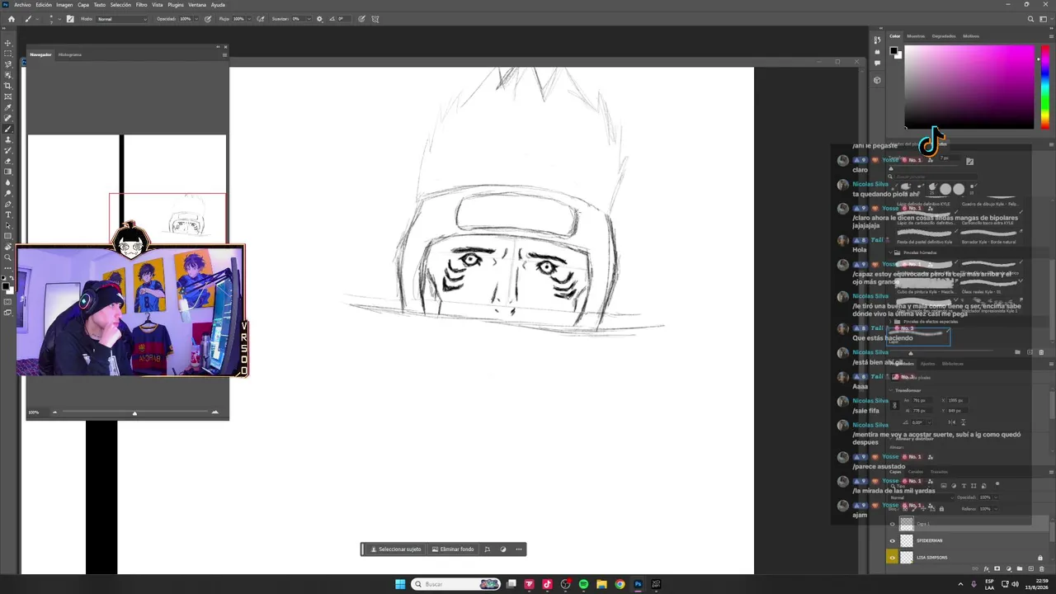Switch to the Canales tab
1056x594 pixels.
[x=916, y=472]
